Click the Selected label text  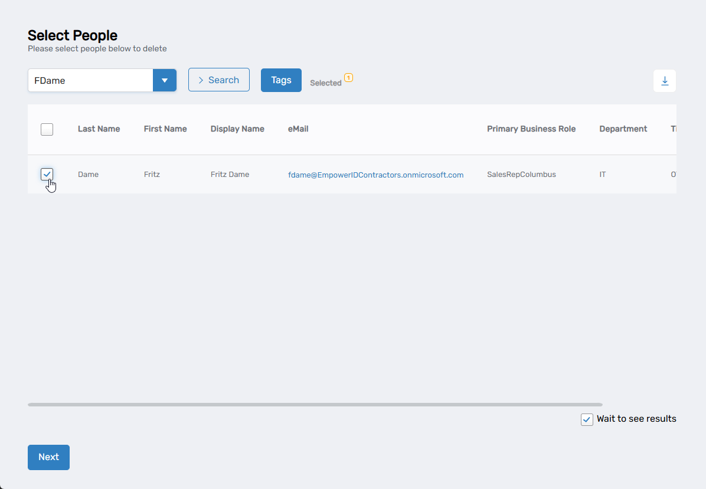(x=326, y=83)
